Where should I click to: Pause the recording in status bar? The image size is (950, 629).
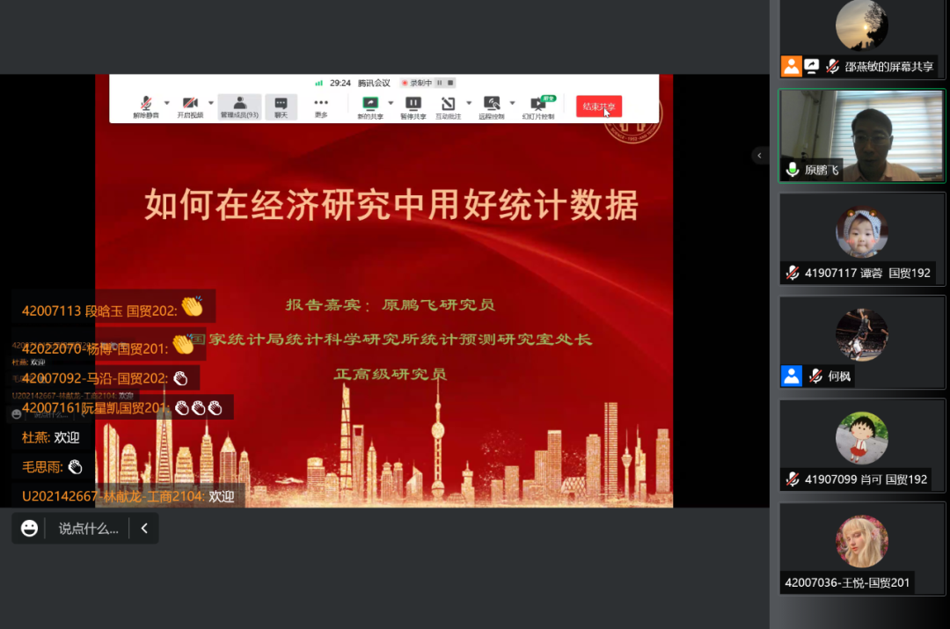(x=439, y=83)
